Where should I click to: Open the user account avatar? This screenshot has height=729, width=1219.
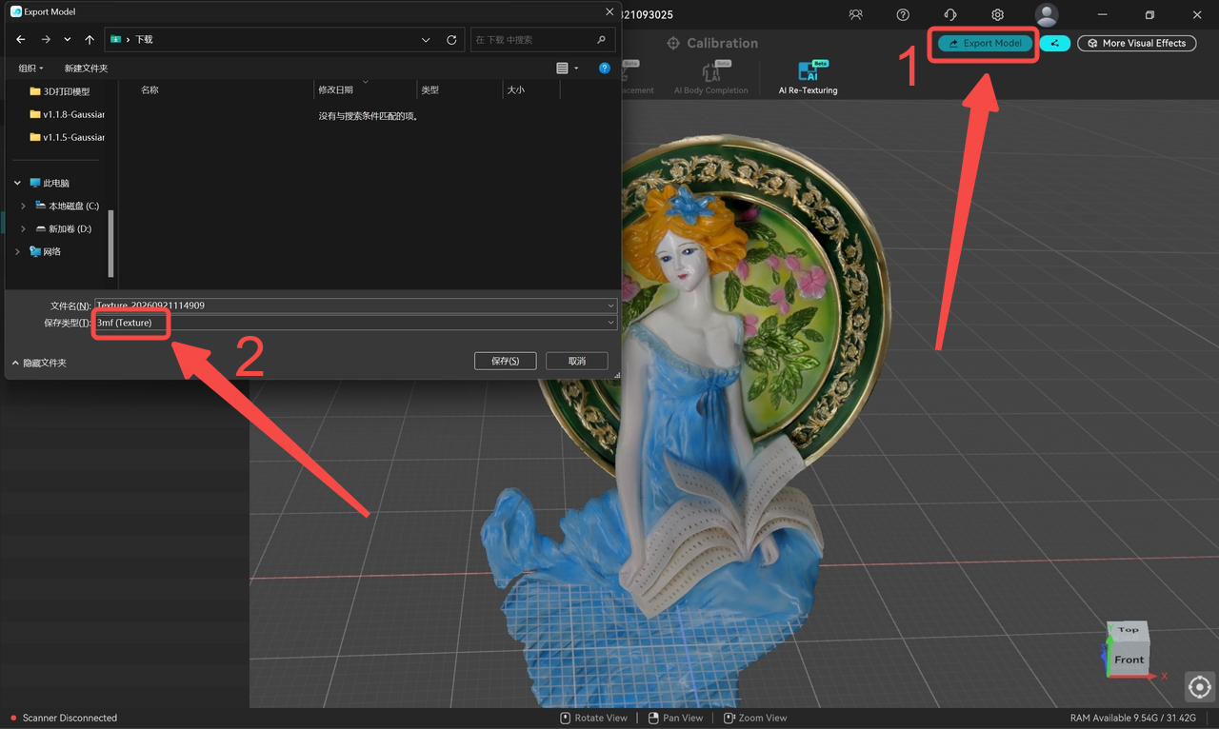pos(1047,14)
